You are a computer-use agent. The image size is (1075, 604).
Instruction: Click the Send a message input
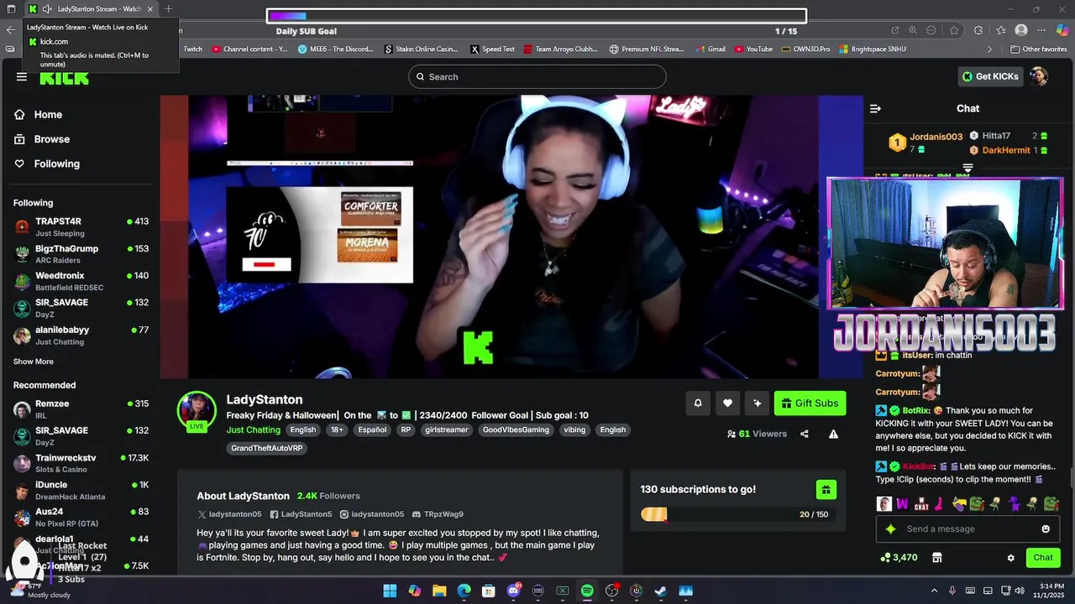(x=966, y=529)
